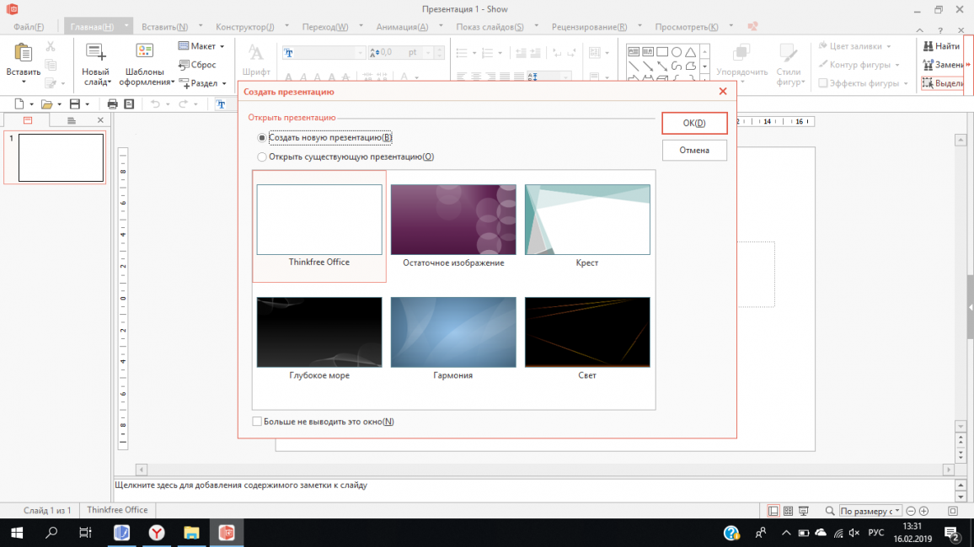Open Yandex Browser from the taskbar

[157, 533]
